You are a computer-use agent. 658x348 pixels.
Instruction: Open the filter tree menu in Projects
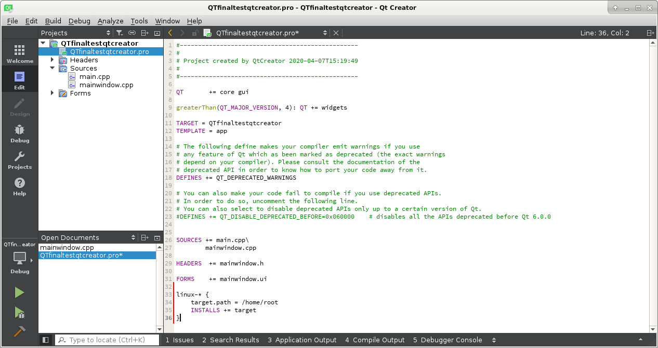coord(120,33)
